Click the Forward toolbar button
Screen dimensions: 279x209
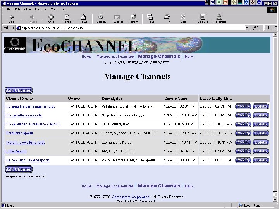[32, 19]
